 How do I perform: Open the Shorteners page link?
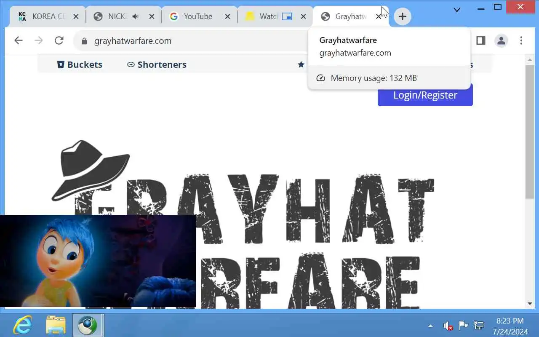157,64
